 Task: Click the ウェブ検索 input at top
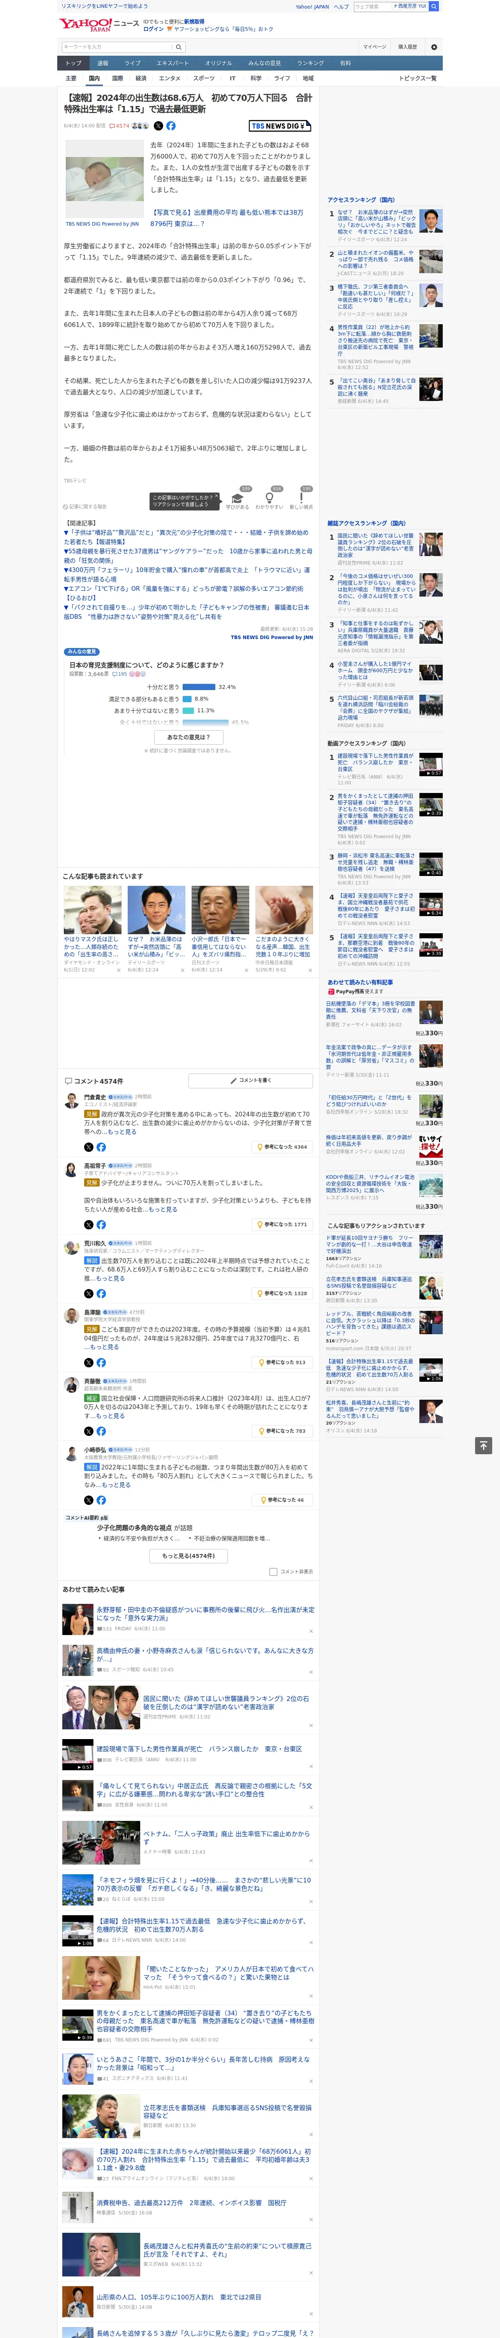373,6
